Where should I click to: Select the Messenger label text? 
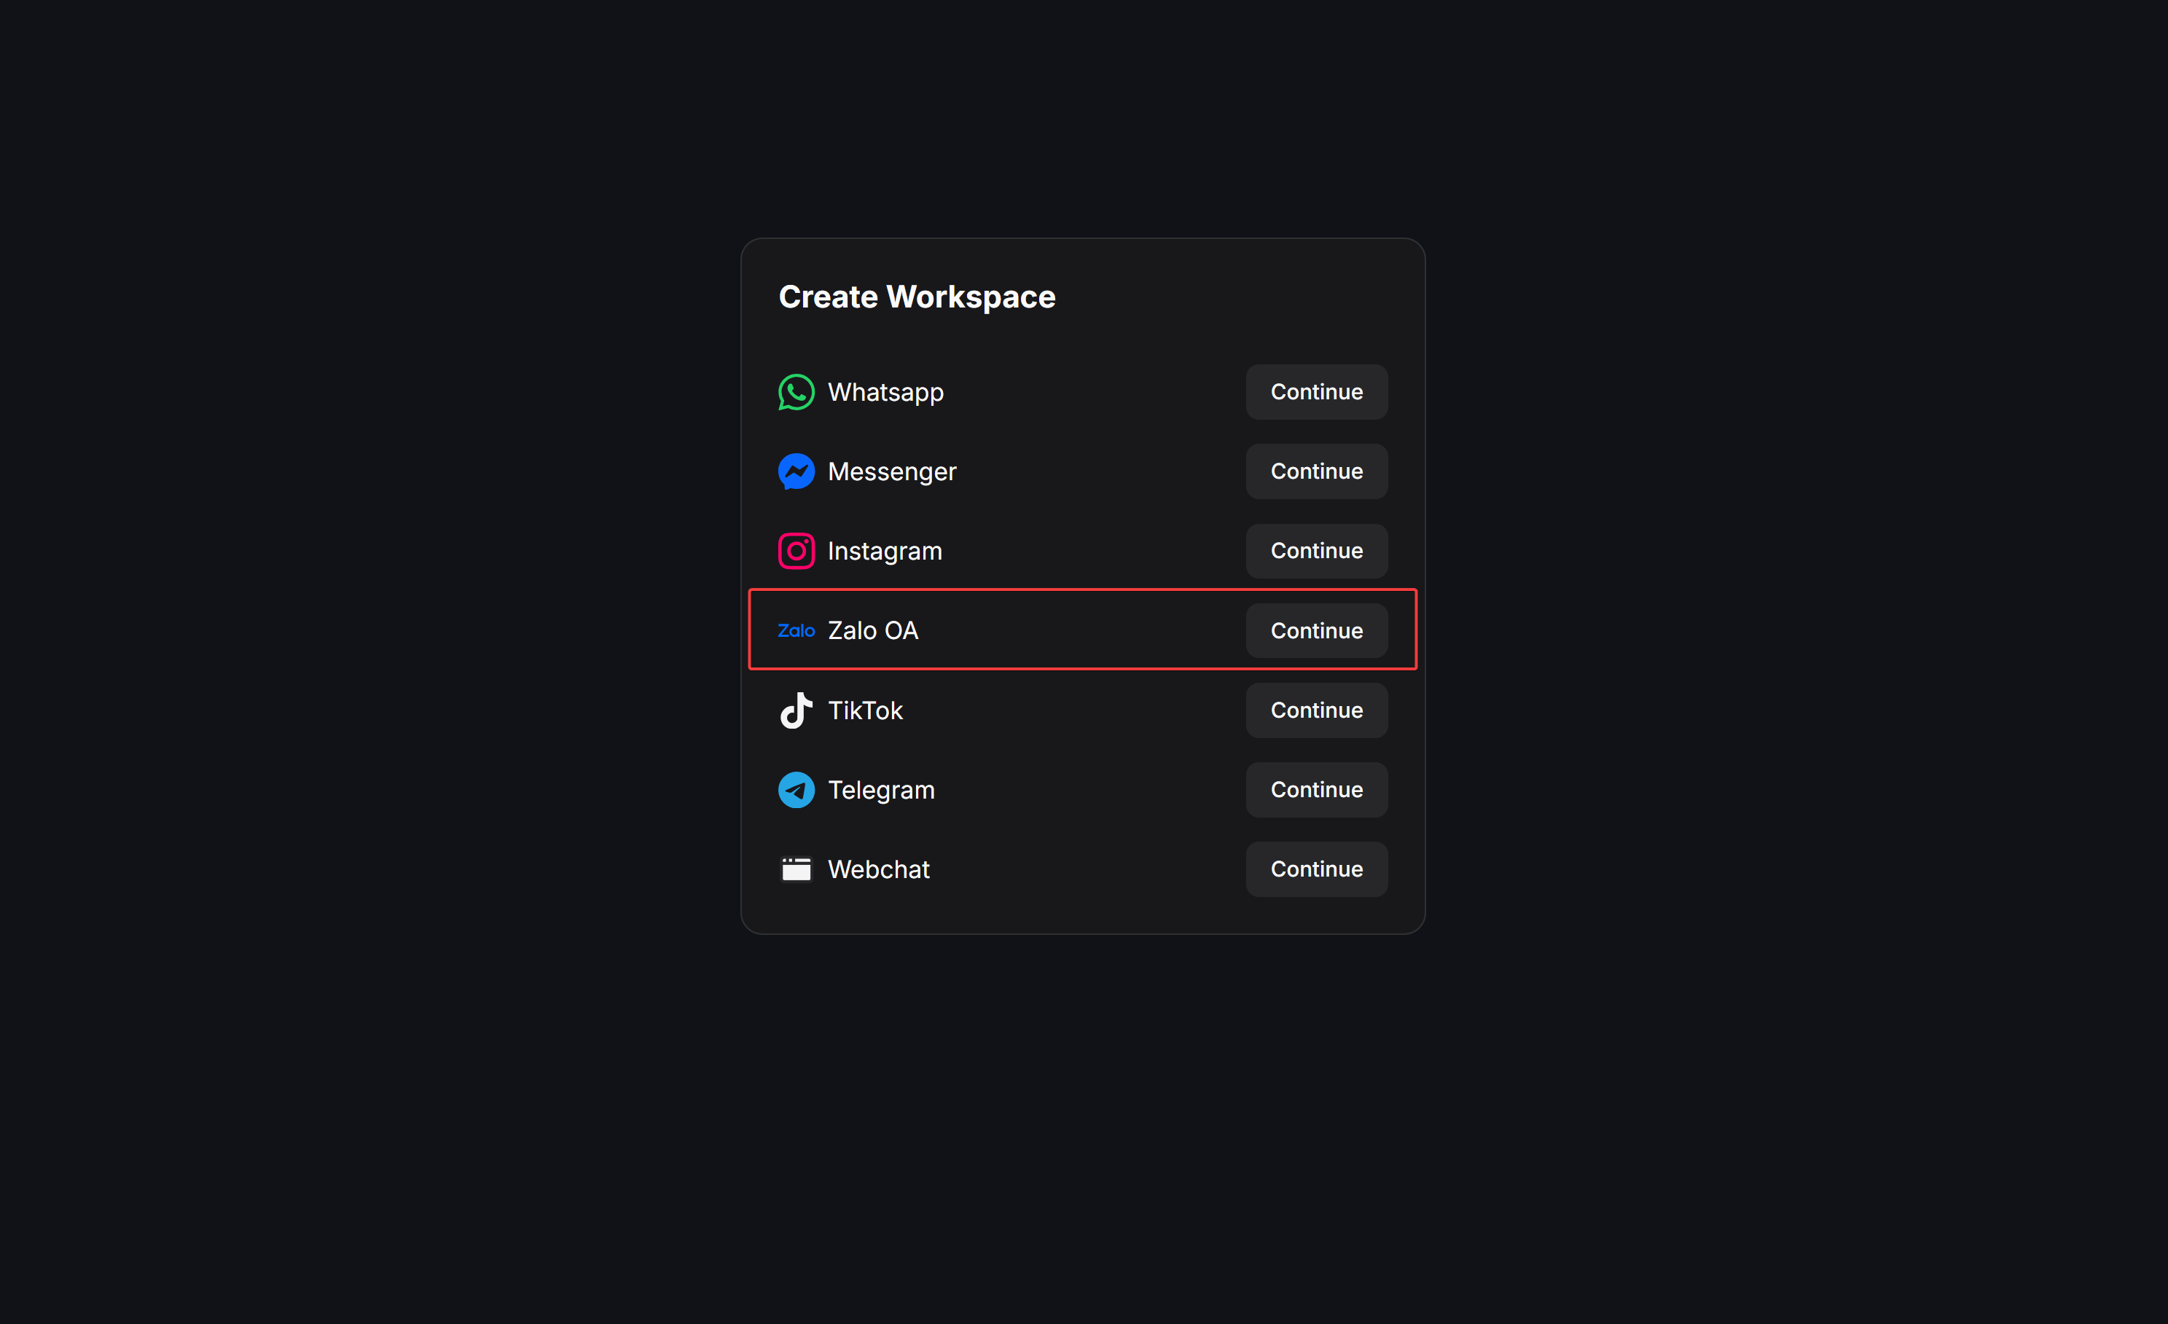point(891,474)
